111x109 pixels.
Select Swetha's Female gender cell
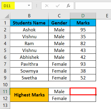pos(59,78)
